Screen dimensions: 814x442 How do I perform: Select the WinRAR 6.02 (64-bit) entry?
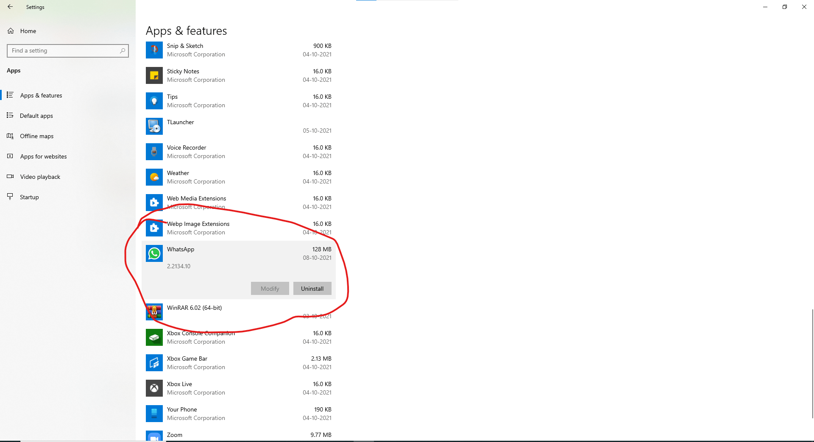[x=194, y=308]
